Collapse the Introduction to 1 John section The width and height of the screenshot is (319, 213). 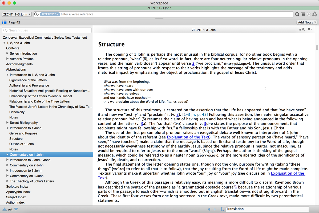click(x=7, y=128)
